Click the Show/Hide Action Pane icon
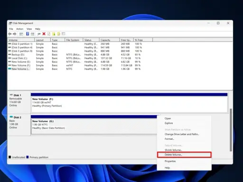 point(32,34)
